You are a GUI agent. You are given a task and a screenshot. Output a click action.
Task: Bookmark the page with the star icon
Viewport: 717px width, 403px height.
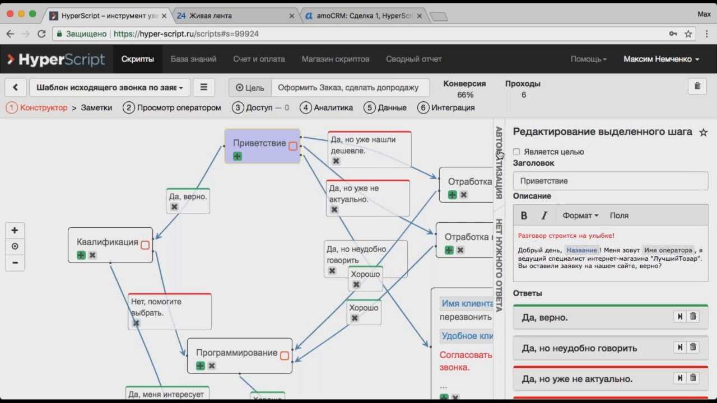[688, 34]
